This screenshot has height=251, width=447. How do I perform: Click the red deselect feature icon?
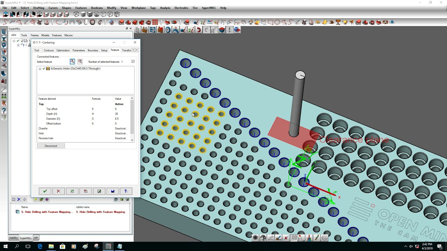(x=80, y=62)
